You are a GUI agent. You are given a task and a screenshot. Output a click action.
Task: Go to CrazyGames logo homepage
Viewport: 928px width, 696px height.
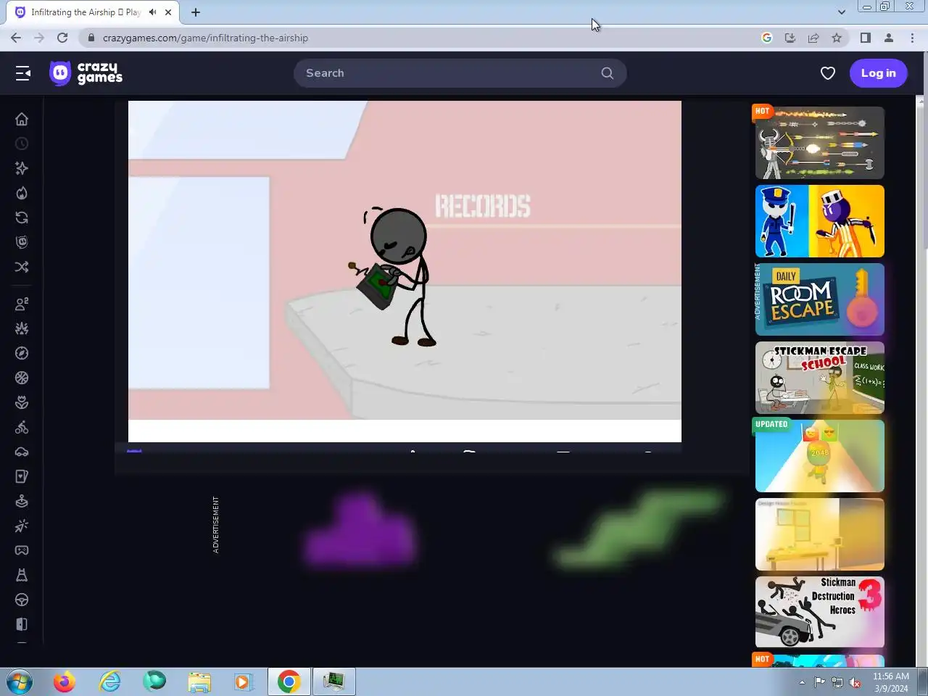(86, 73)
